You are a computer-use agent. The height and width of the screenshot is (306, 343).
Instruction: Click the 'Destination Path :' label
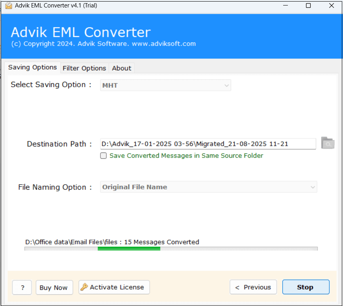click(x=59, y=144)
